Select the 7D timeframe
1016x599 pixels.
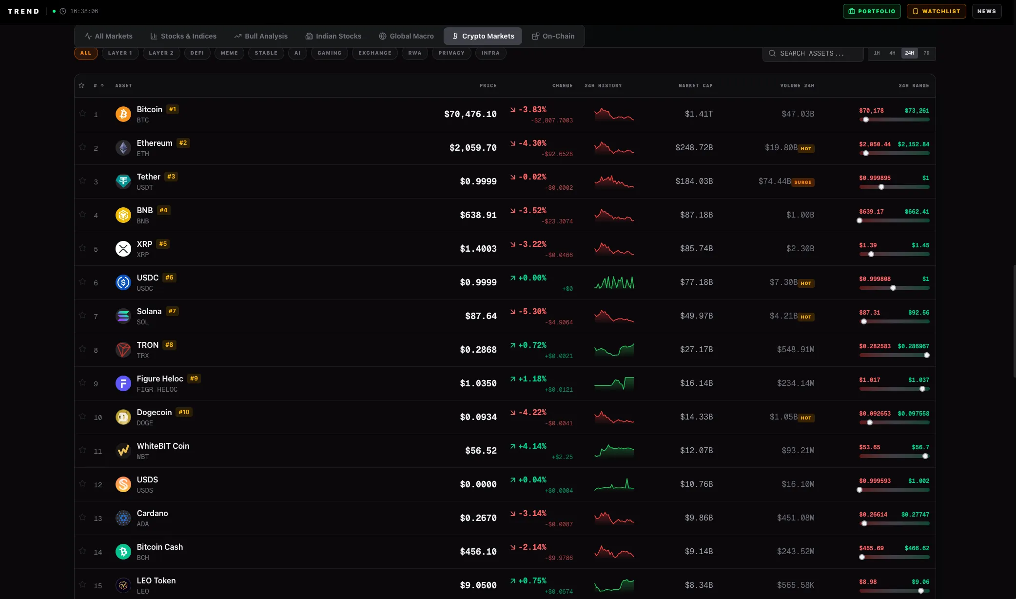[926, 53]
